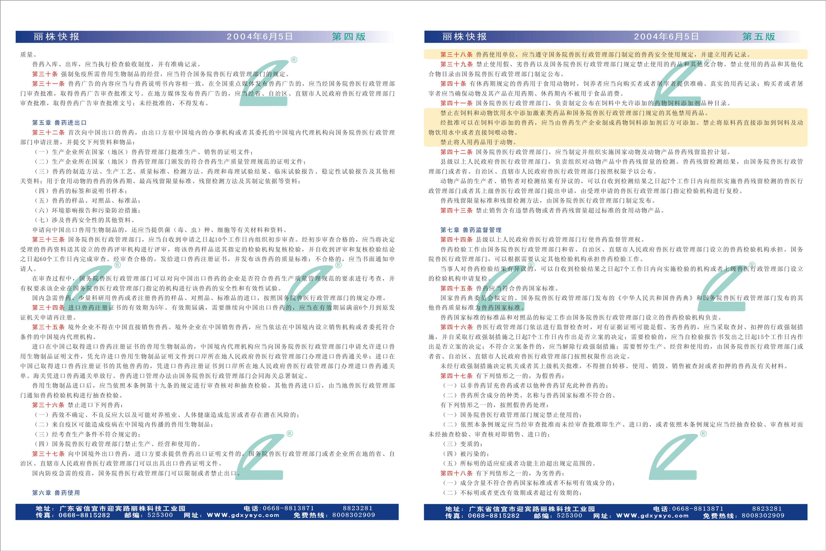
Task: Click the 第六章 兽药使用 chapter heading
Action: click(x=56, y=493)
